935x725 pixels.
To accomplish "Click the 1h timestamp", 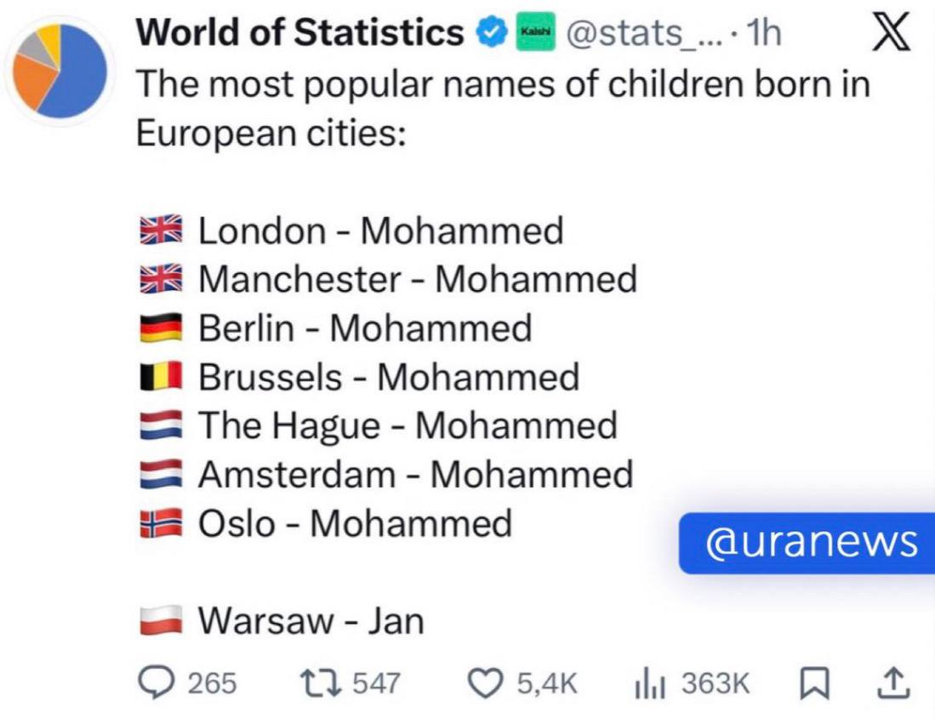I will tap(762, 34).
